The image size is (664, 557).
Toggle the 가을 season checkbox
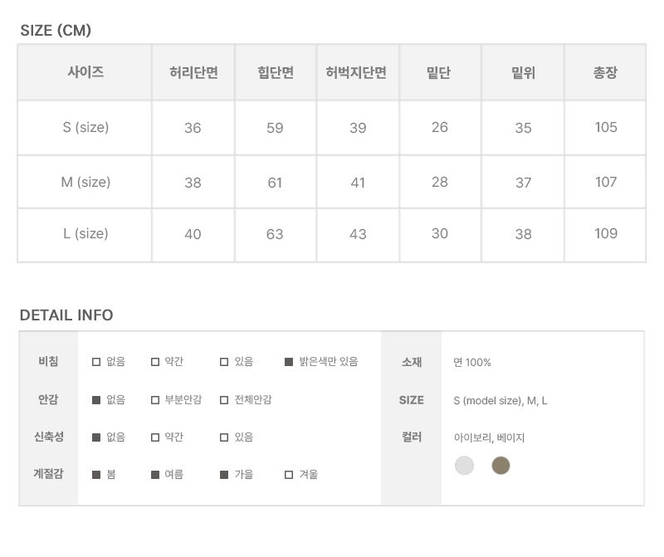click(x=224, y=475)
